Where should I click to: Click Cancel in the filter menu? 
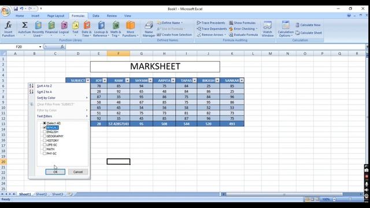pos(78,172)
